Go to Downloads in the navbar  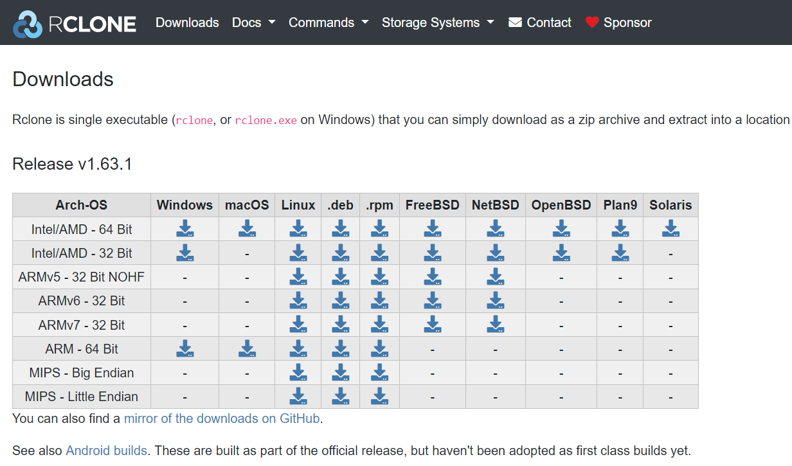[x=187, y=22]
